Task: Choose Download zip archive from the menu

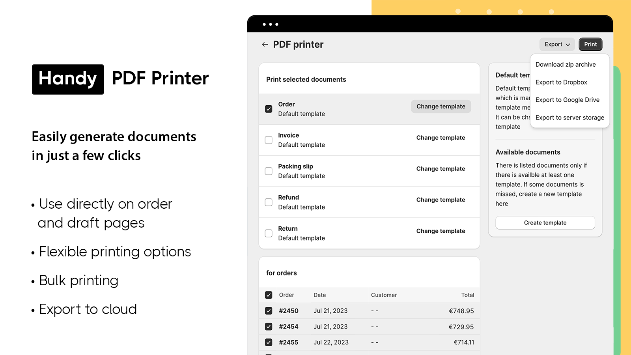Action: click(566, 64)
